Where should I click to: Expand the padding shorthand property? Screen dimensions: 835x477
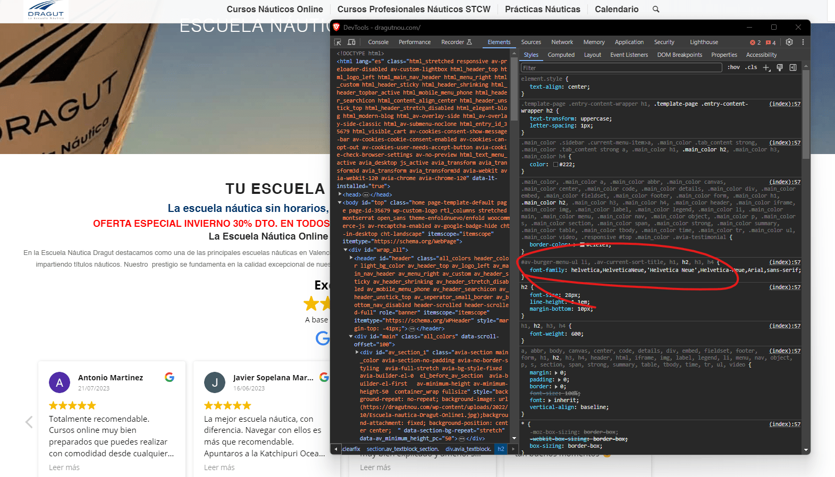coord(560,380)
